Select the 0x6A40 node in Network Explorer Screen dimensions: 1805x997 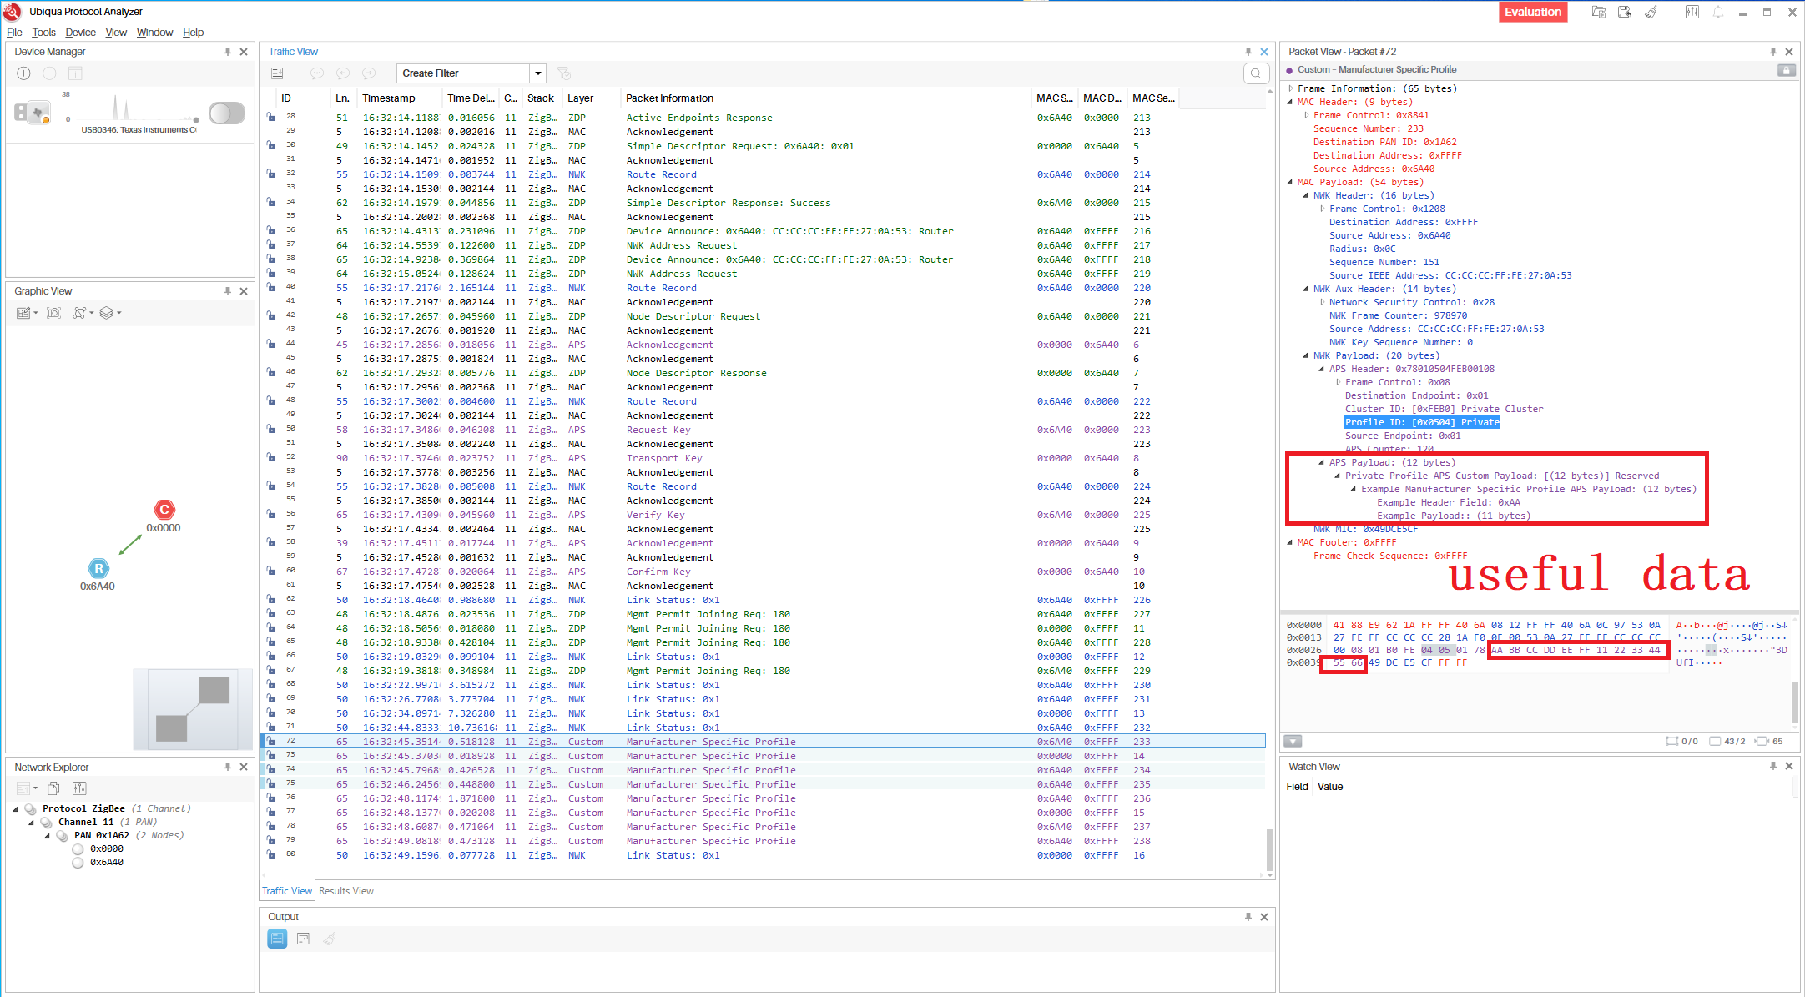pos(107,862)
